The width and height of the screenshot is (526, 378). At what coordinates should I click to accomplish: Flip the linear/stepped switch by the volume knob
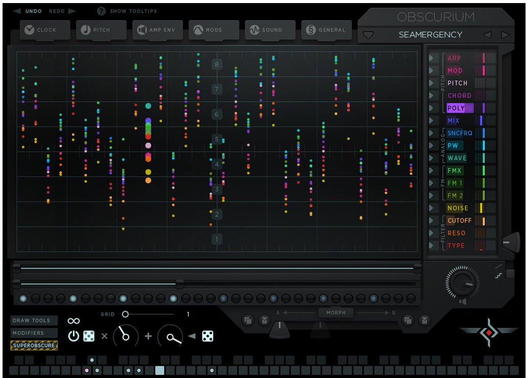[x=510, y=274]
